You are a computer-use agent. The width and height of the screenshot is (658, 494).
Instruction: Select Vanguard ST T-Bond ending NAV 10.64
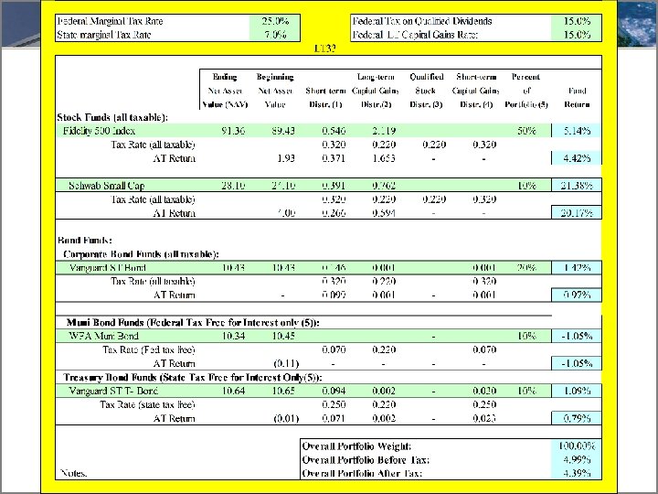tap(233, 391)
